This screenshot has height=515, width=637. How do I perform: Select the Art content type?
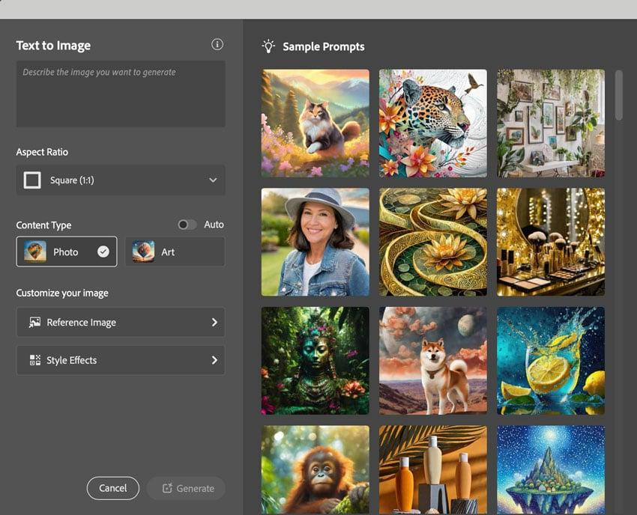[175, 252]
